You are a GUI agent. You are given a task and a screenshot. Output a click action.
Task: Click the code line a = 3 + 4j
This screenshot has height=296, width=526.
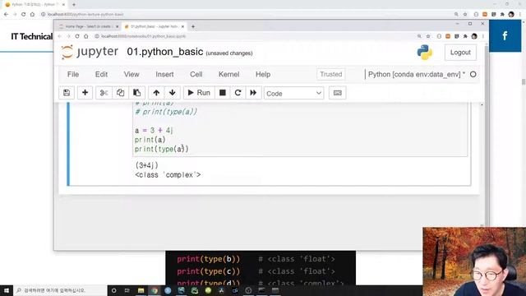point(155,130)
